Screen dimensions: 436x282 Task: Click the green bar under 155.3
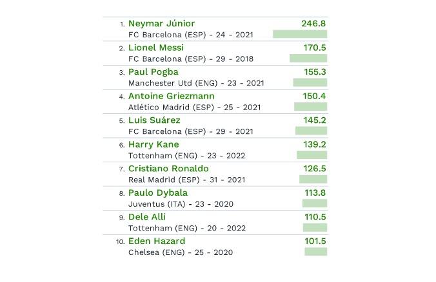[310, 82]
